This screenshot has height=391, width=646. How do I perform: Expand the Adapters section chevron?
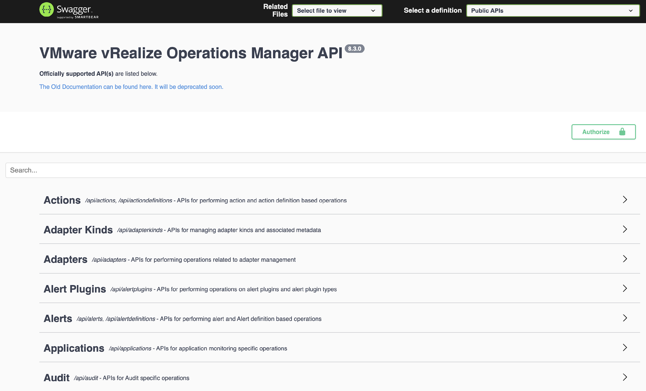coord(625,259)
